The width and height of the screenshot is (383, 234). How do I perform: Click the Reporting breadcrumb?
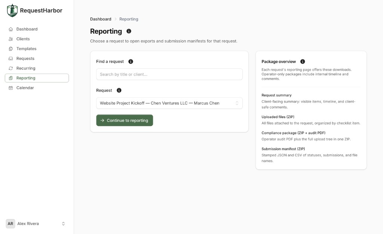coord(129,19)
